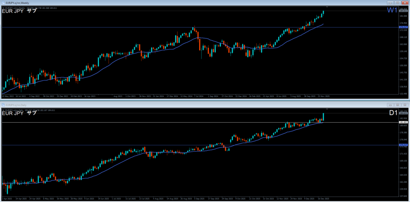Close the Weekly EURJPY chart window
This screenshot has height=202, width=410.
405,2
